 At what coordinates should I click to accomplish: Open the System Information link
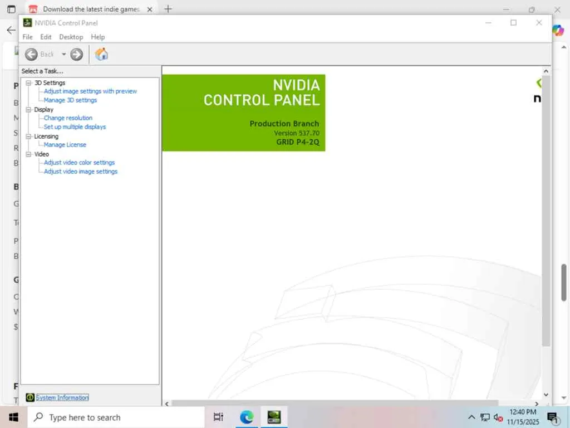62,398
